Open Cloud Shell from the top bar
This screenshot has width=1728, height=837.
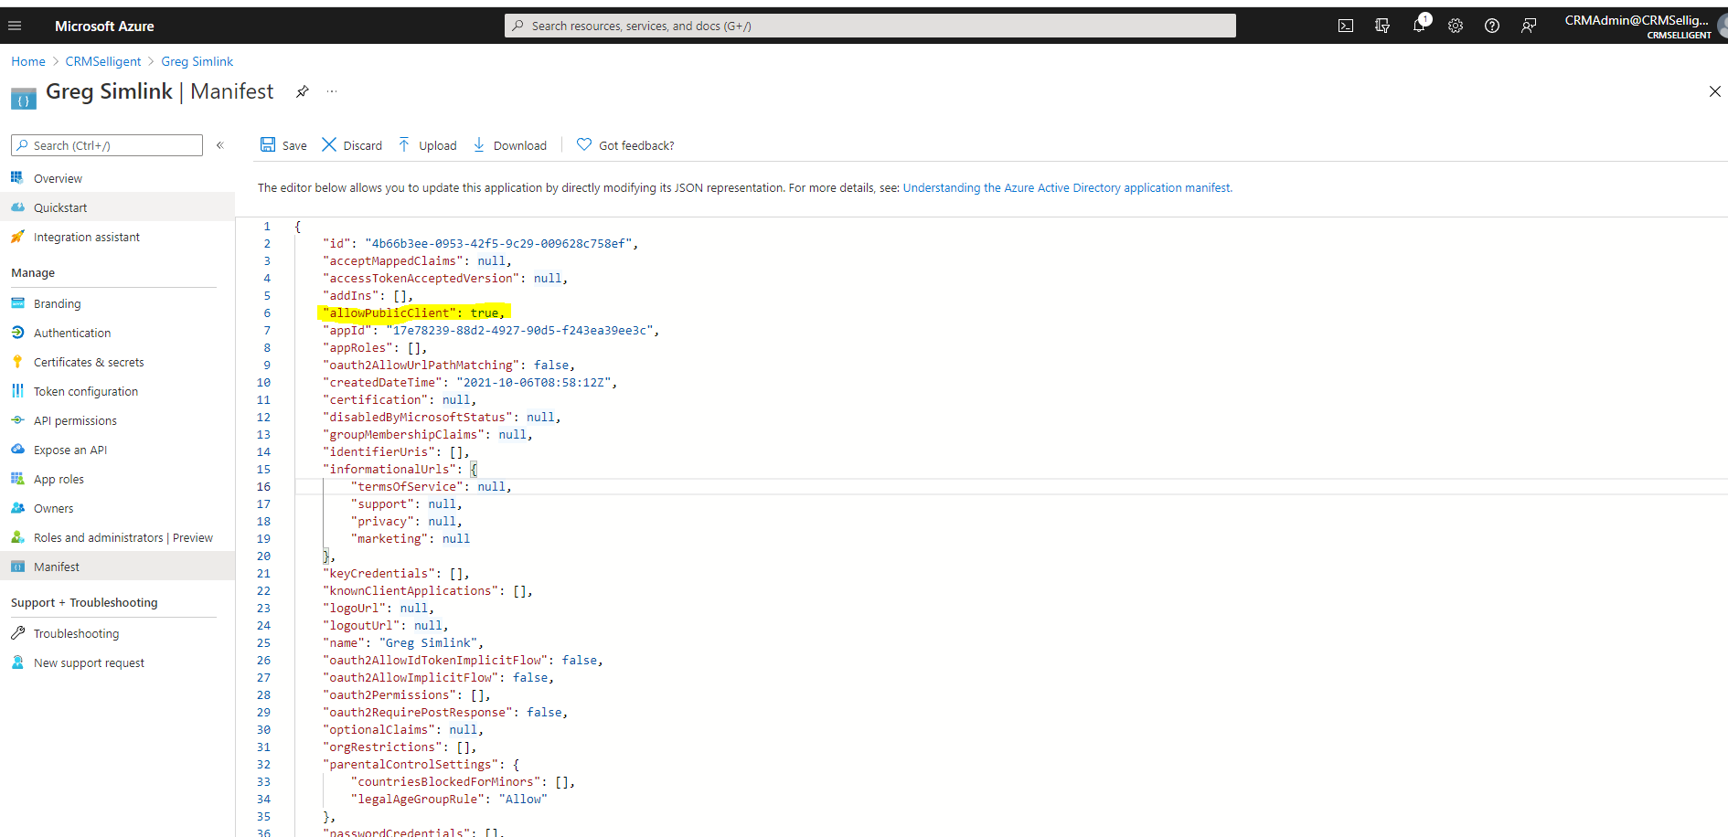(1346, 26)
